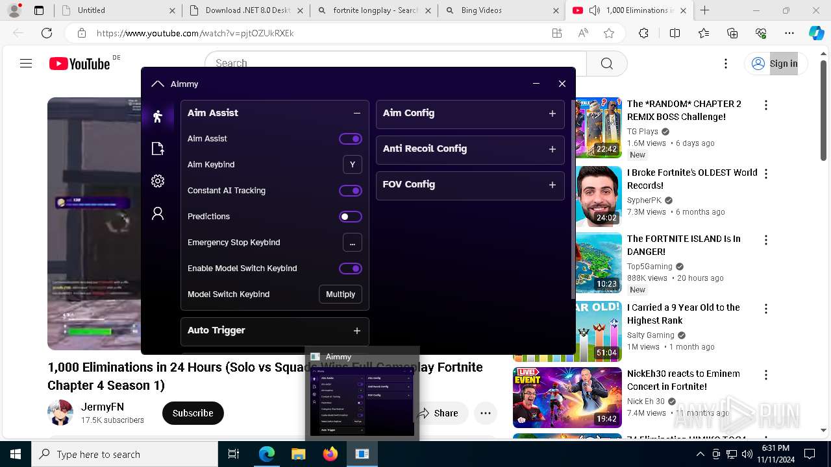Switch to Bing Videos tab
The image size is (831, 467).
point(502,10)
